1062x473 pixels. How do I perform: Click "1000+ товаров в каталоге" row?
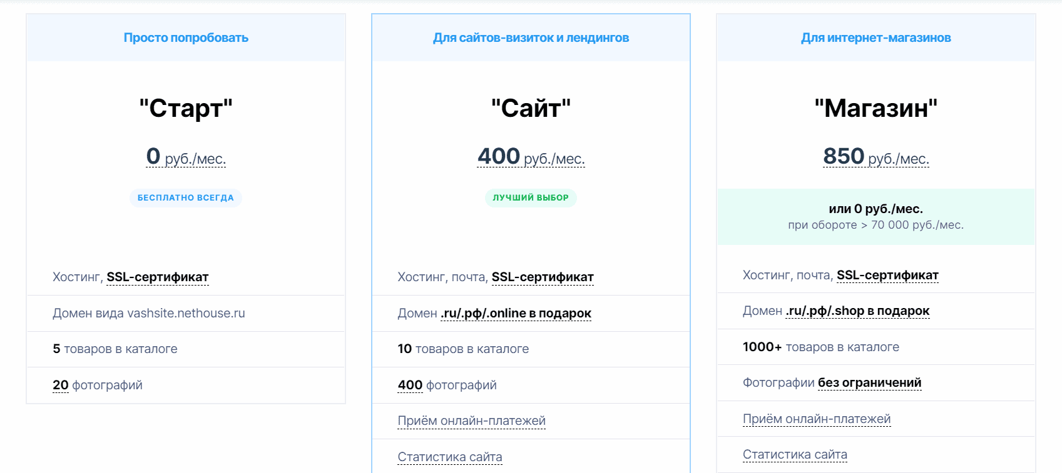pyautogui.click(x=876, y=347)
